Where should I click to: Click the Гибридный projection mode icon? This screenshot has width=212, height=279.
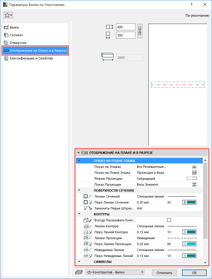tap(192, 179)
